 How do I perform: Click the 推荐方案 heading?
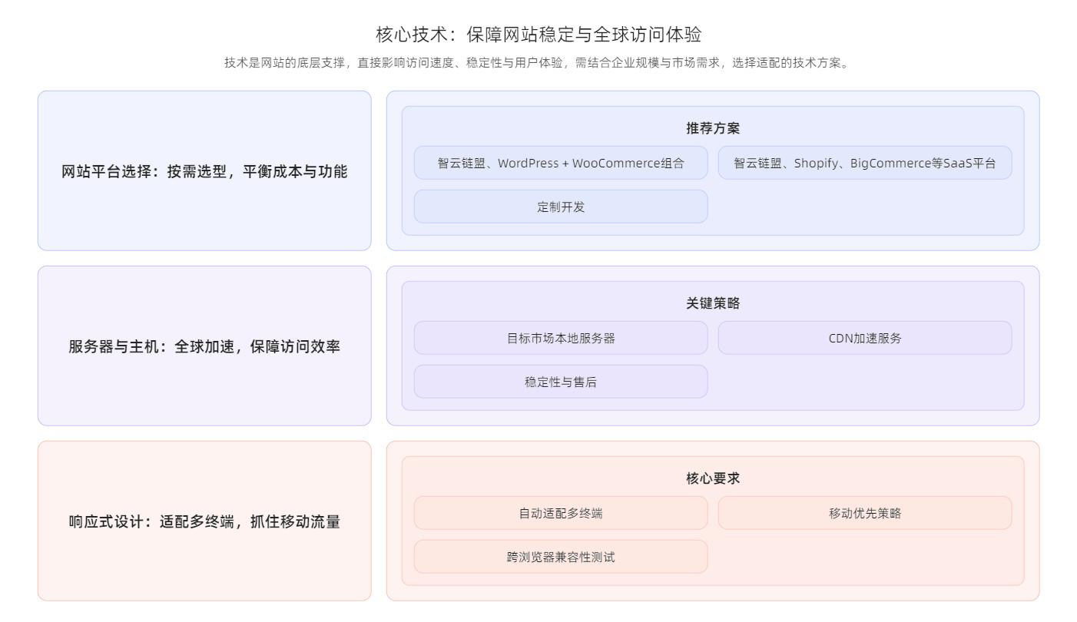[x=712, y=128]
